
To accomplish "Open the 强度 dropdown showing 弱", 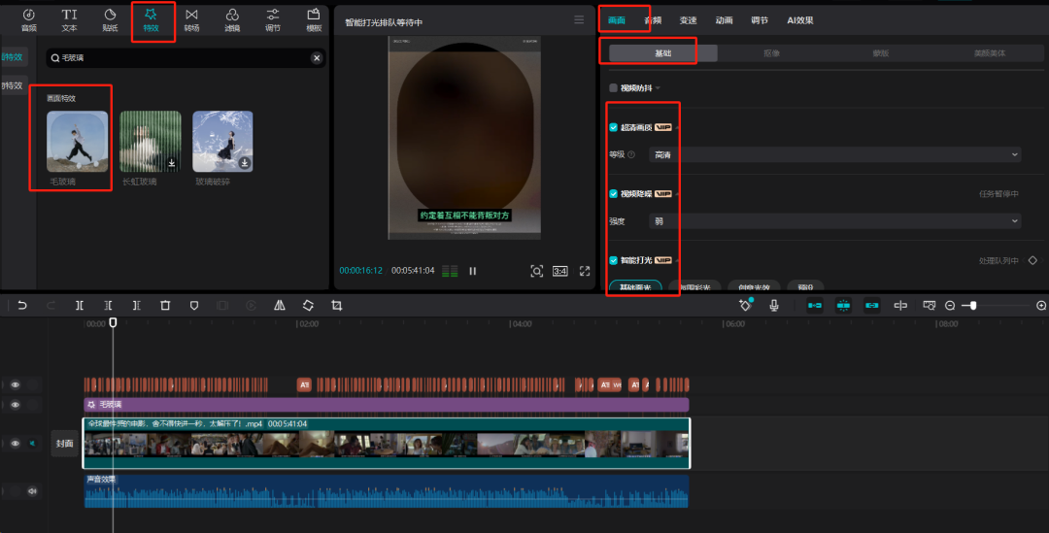I will point(834,221).
